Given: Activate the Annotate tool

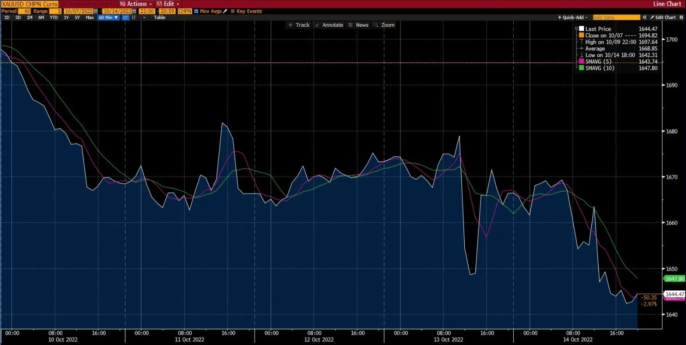Looking at the screenshot, I should pos(329,25).
